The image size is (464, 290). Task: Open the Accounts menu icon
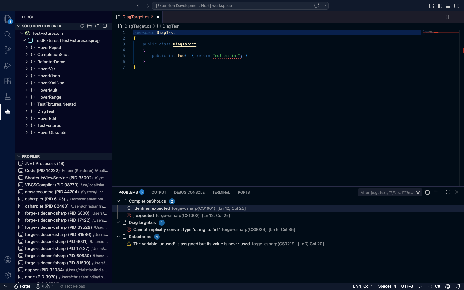pos(8,260)
